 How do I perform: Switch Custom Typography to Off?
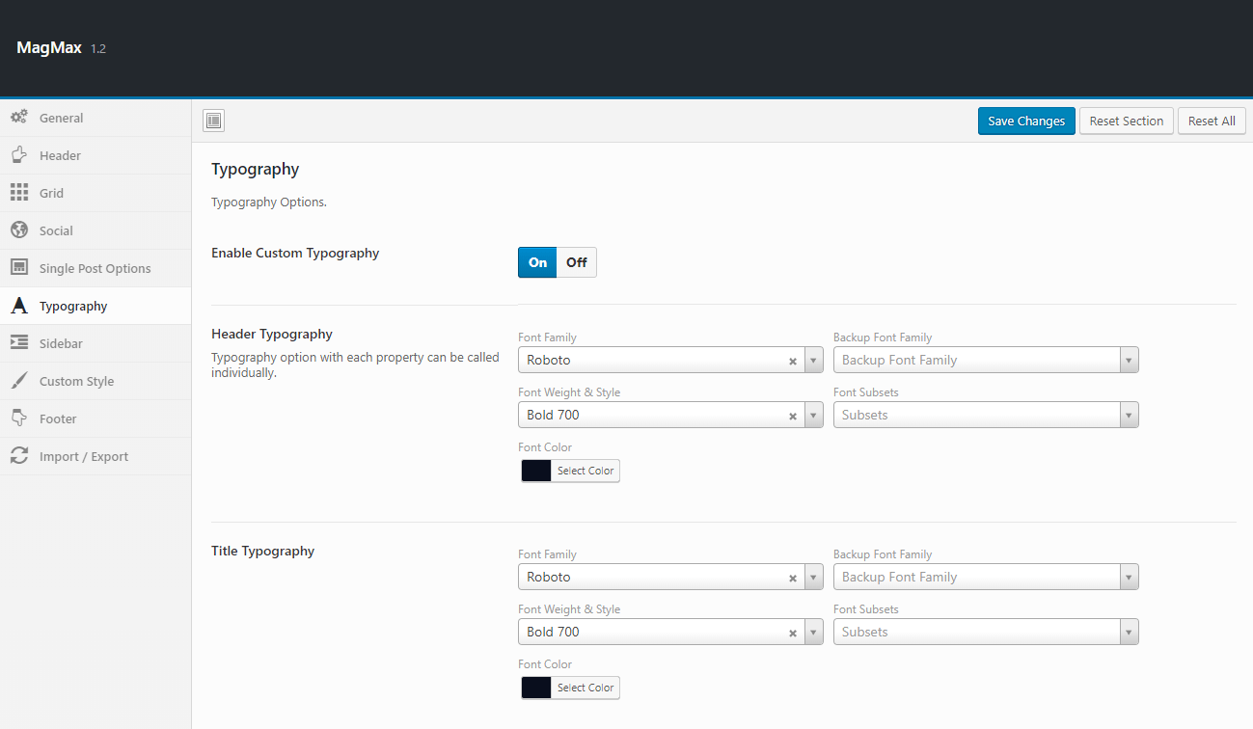coord(576,262)
